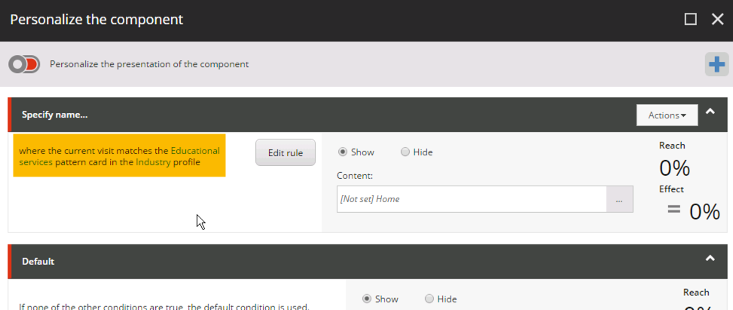
Task: Select Hide radio in Specify name rule
Action: (x=405, y=152)
